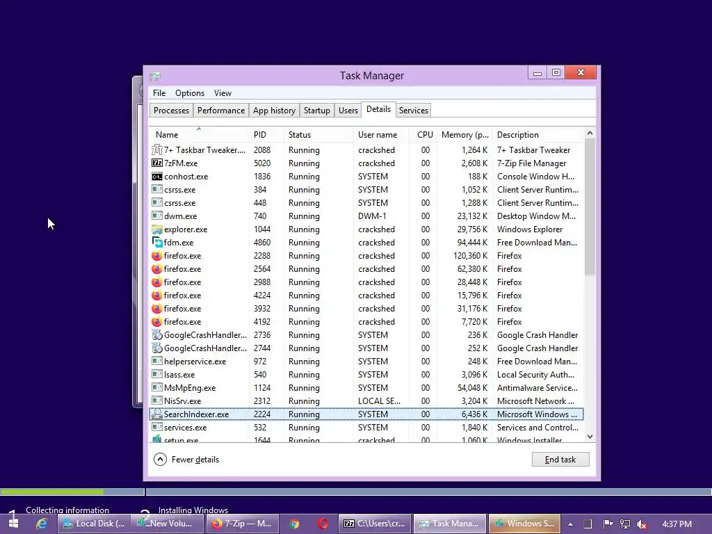
Task: Switch to Local Disk taskbar window
Action: [94, 524]
